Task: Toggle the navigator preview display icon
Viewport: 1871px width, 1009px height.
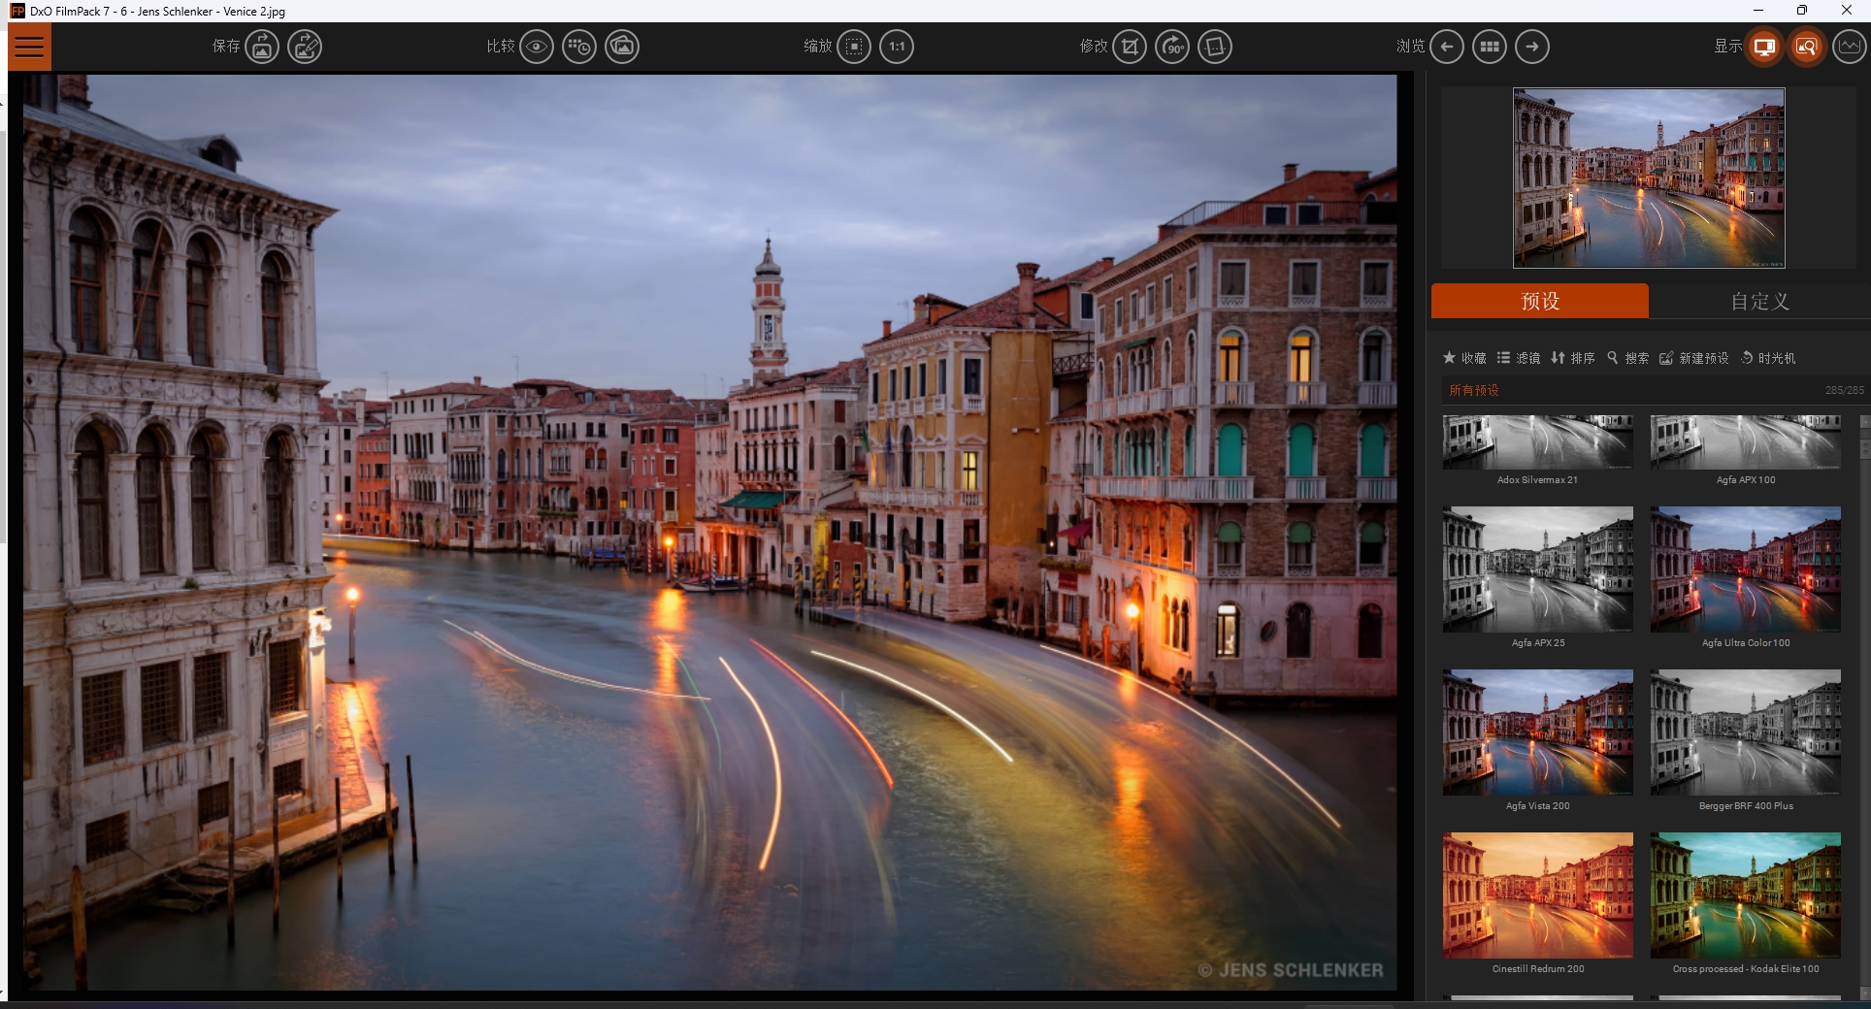Action: point(1807,47)
